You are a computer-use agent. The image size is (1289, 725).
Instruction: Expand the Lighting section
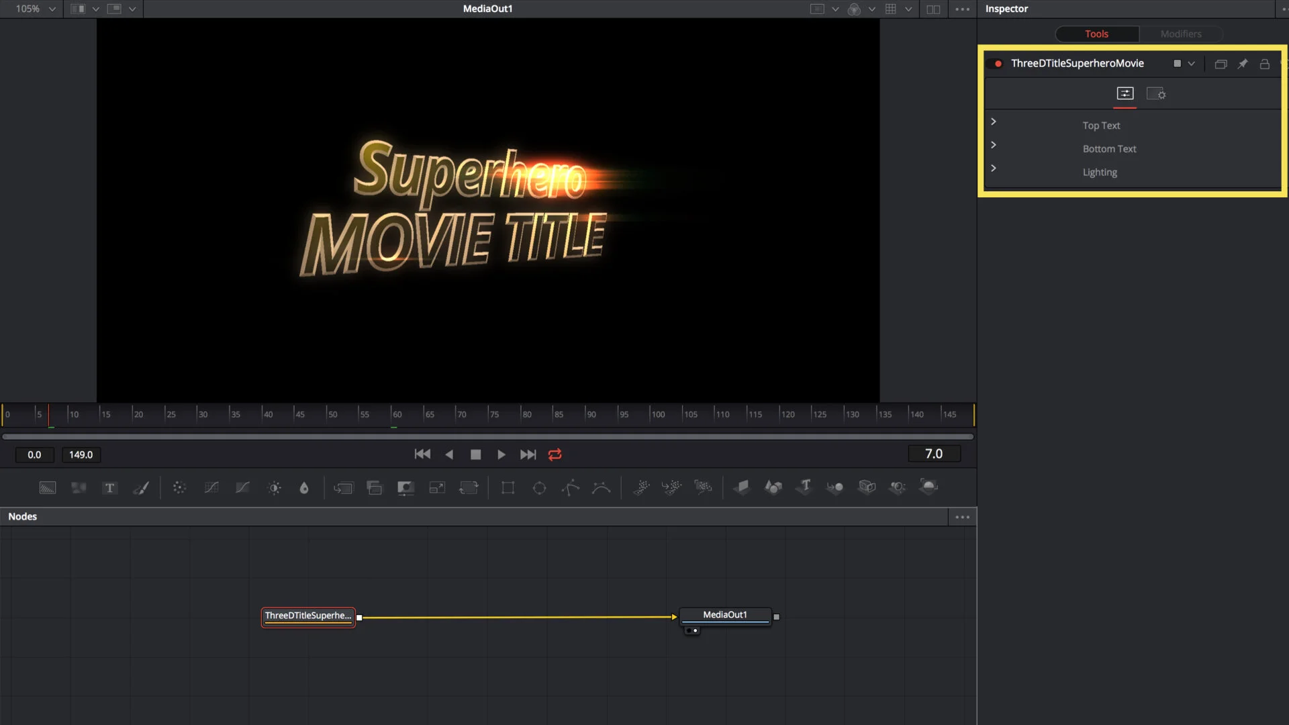coord(994,168)
